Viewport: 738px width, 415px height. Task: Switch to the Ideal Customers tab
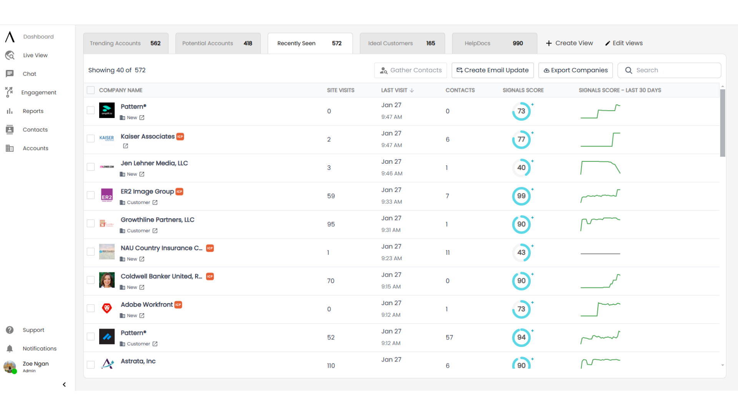pos(390,43)
